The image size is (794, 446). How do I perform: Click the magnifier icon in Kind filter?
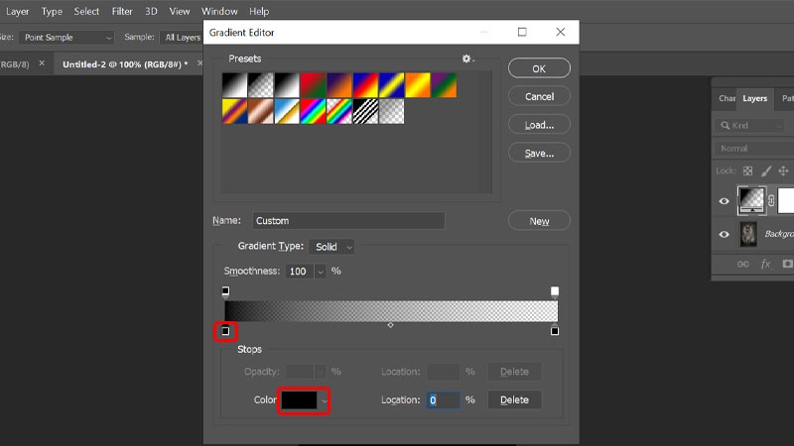(x=726, y=126)
